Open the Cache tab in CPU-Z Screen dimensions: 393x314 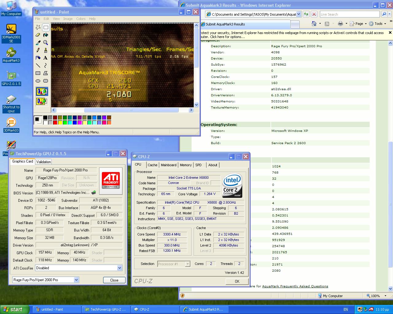click(152, 165)
